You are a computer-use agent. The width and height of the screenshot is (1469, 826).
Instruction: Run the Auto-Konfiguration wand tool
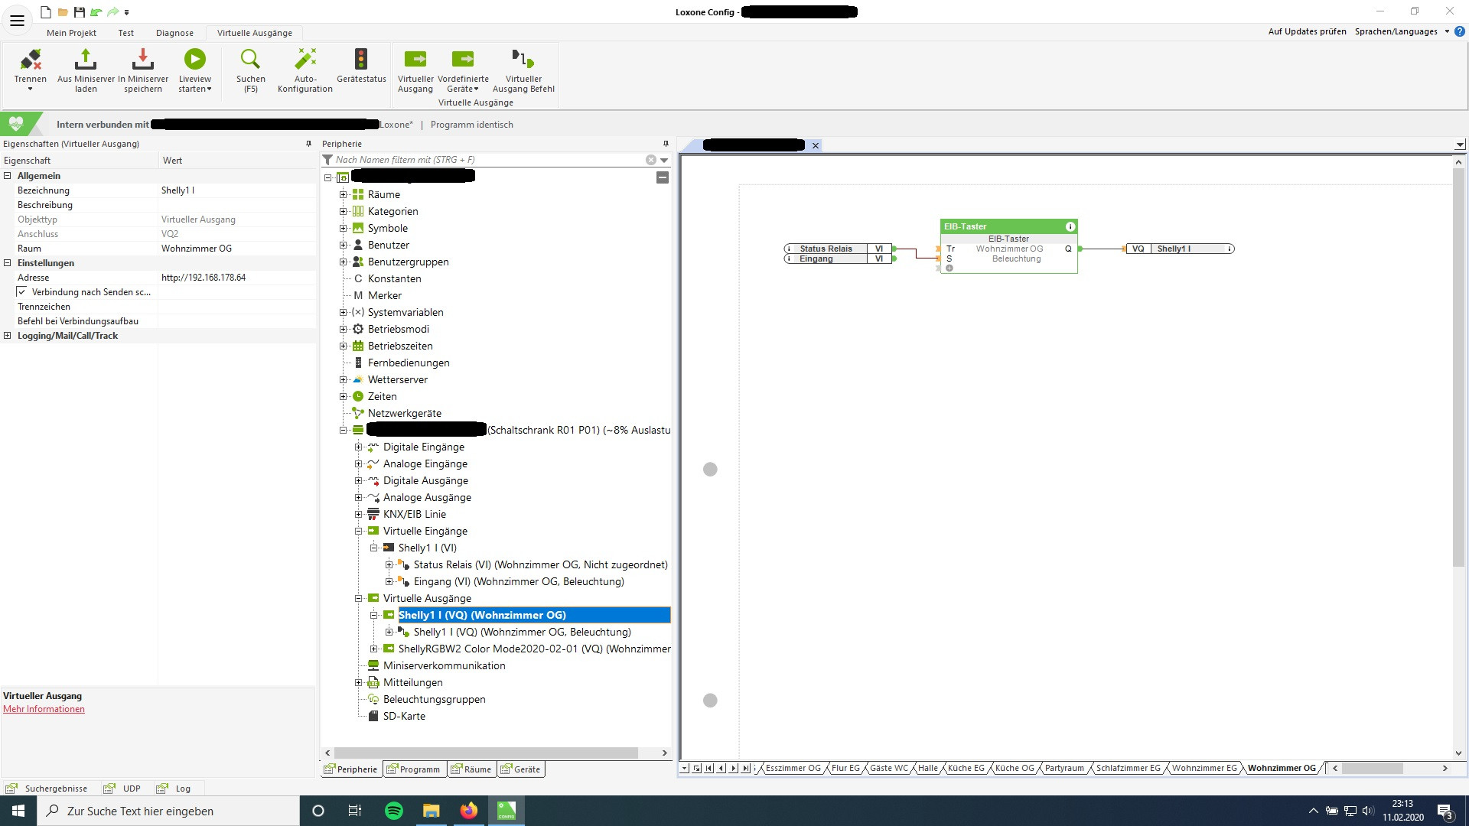pos(305,60)
